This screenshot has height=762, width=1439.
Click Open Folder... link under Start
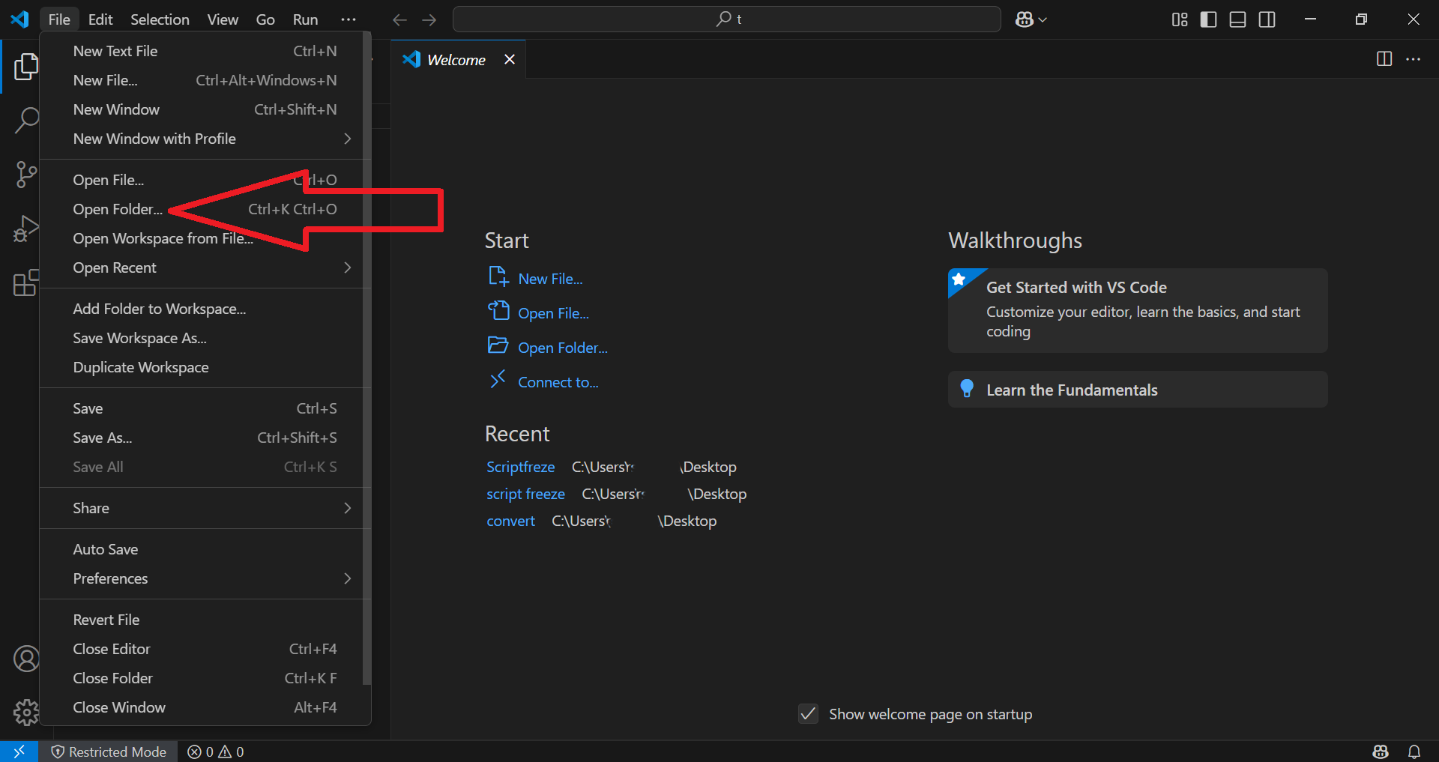[563, 348]
